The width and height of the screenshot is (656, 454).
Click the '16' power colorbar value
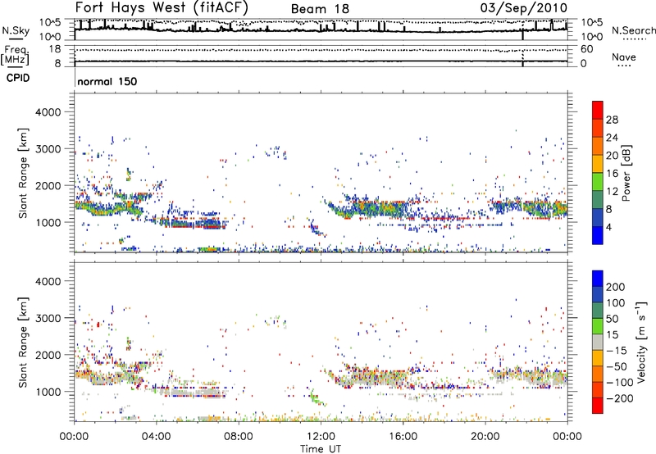coord(612,174)
